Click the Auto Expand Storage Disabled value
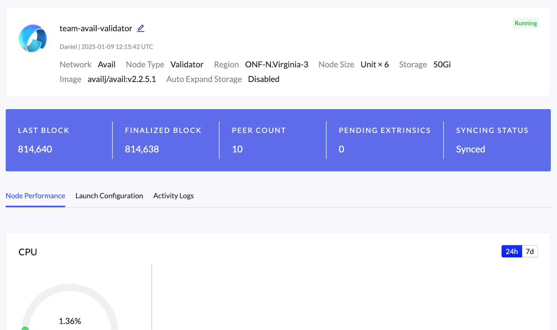Screen dimensions: 557x330 264,79
